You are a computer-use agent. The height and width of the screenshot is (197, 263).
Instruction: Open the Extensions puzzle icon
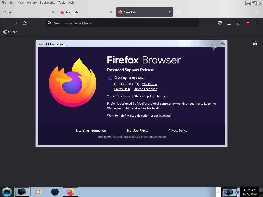[238, 23]
